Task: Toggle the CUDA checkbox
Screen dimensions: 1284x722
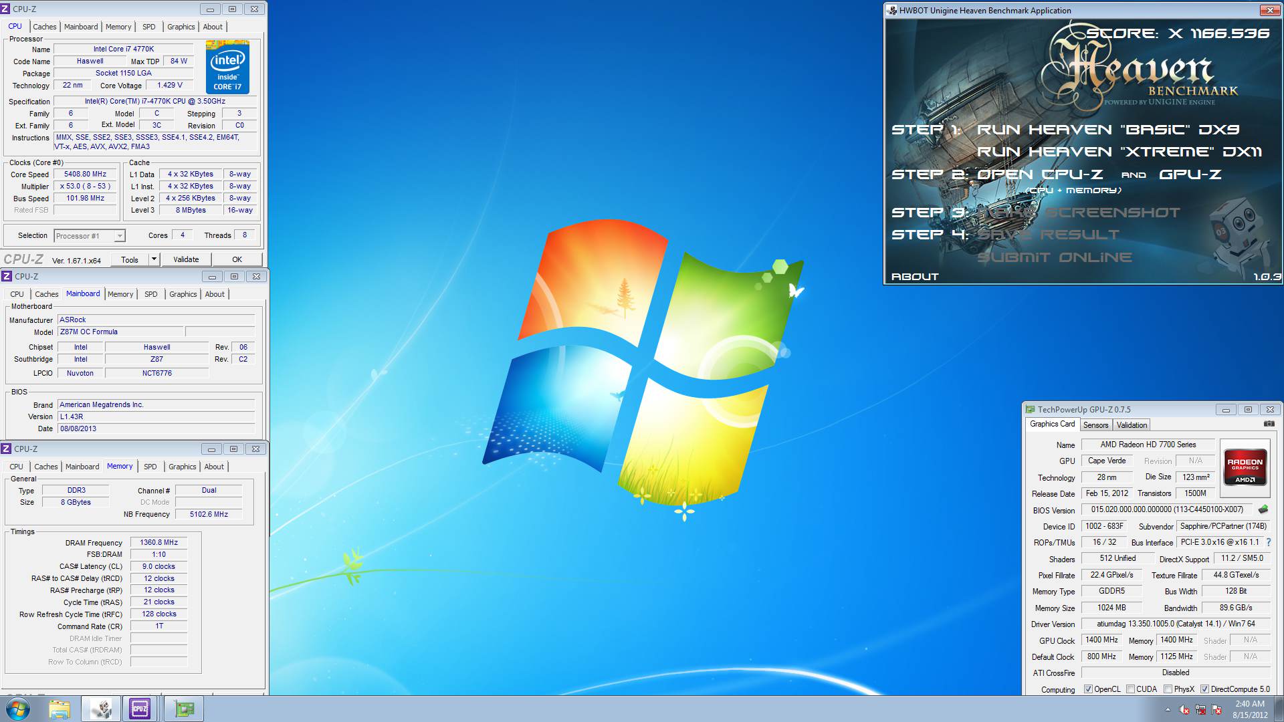Action: tap(1130, 689)
